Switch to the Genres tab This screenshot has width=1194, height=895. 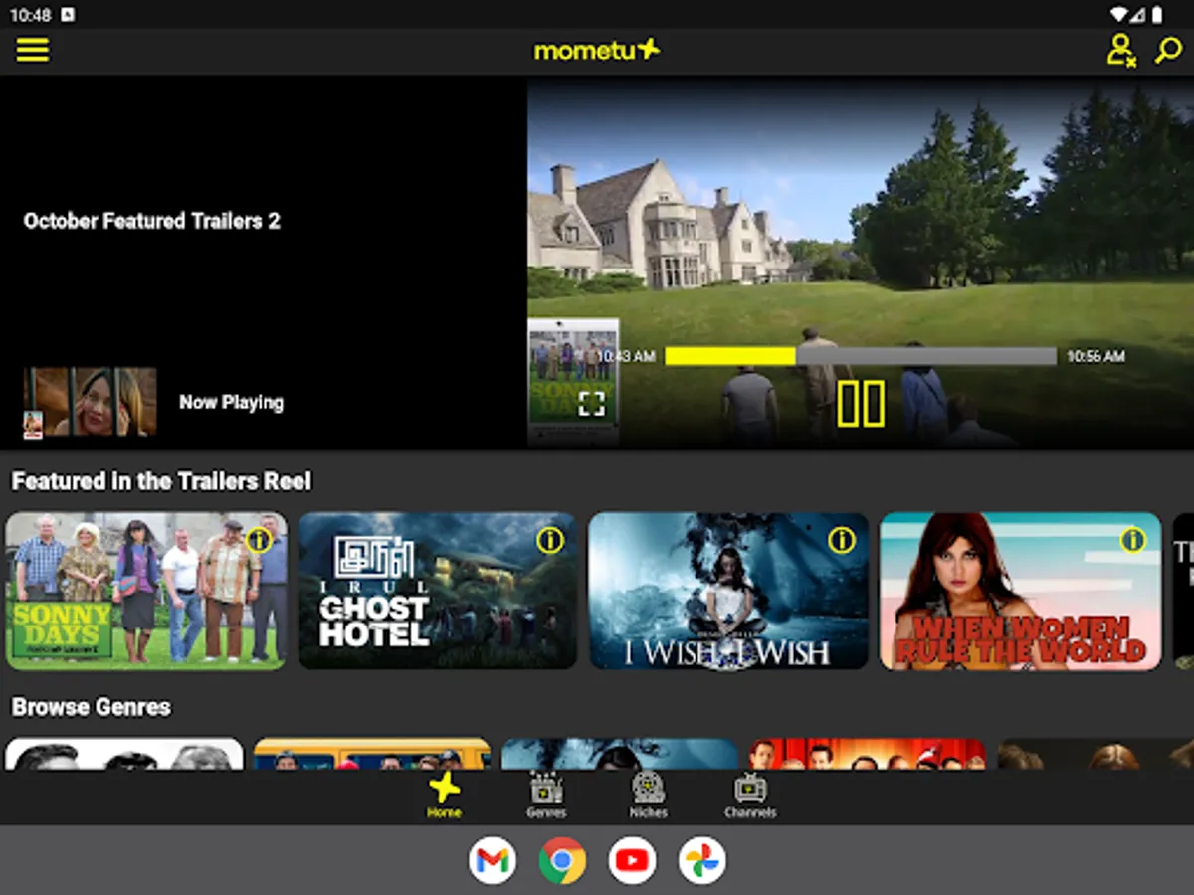click(546, 796)
